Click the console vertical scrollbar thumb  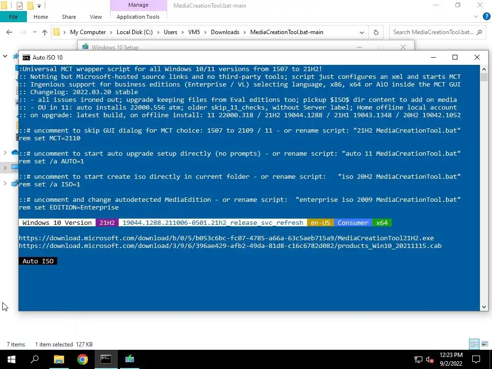point(484,77)
